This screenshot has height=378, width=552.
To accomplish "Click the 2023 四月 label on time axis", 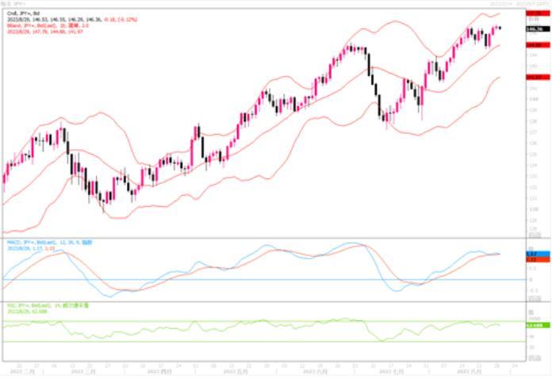I will point(158,372).
